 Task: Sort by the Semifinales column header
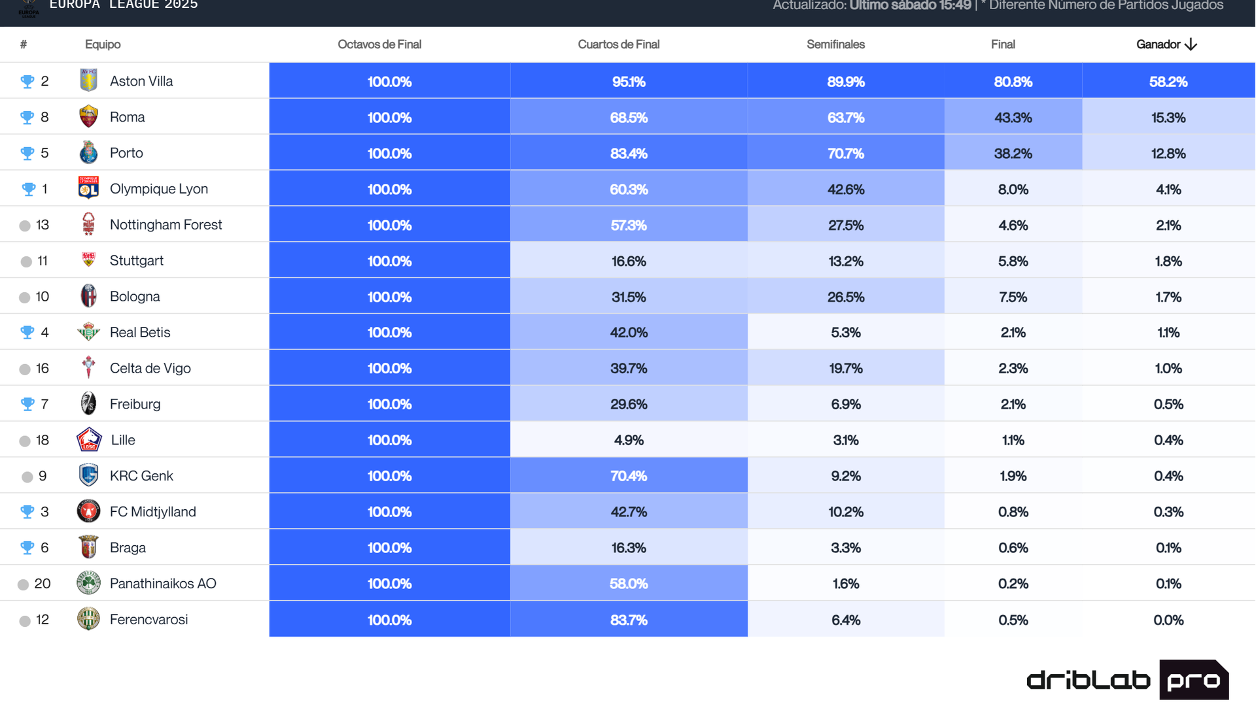[x=835, y=44]
